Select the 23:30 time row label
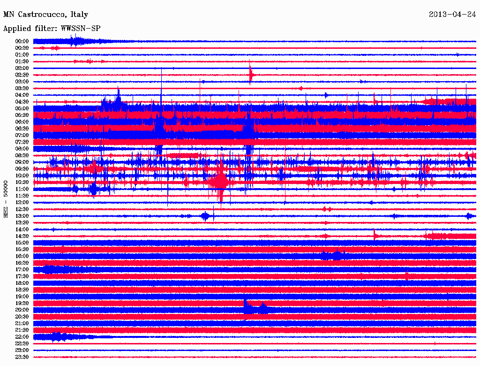 (22, 357)
